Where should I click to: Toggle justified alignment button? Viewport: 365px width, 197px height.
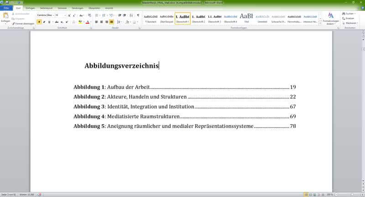tap(111, 22)
